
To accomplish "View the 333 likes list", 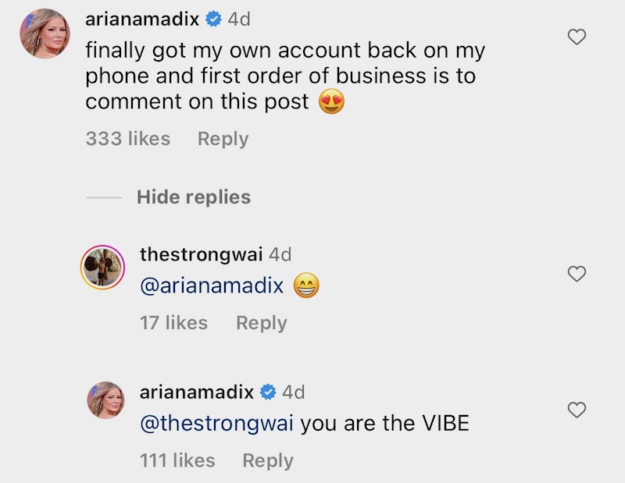I will pyautogui.click(x=127, y=139).
